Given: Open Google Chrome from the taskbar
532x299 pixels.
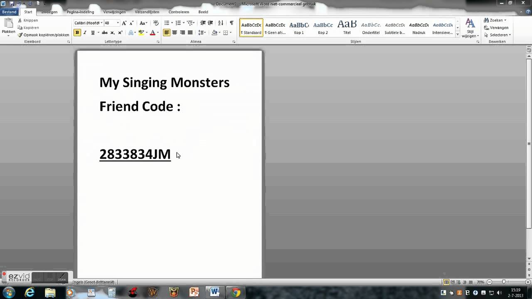Looking at the screenshot, I should pyautogui.click(x=236, y=293).
